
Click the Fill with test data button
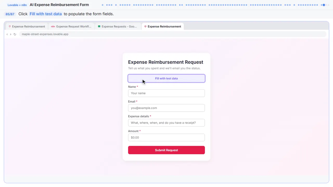tap(166, 78)
